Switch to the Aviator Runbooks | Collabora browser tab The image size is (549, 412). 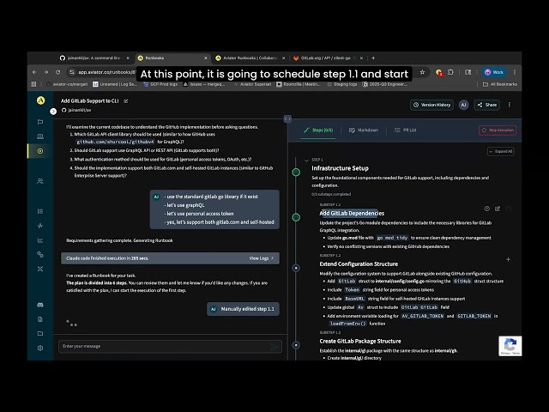click(x=250, y=58)
